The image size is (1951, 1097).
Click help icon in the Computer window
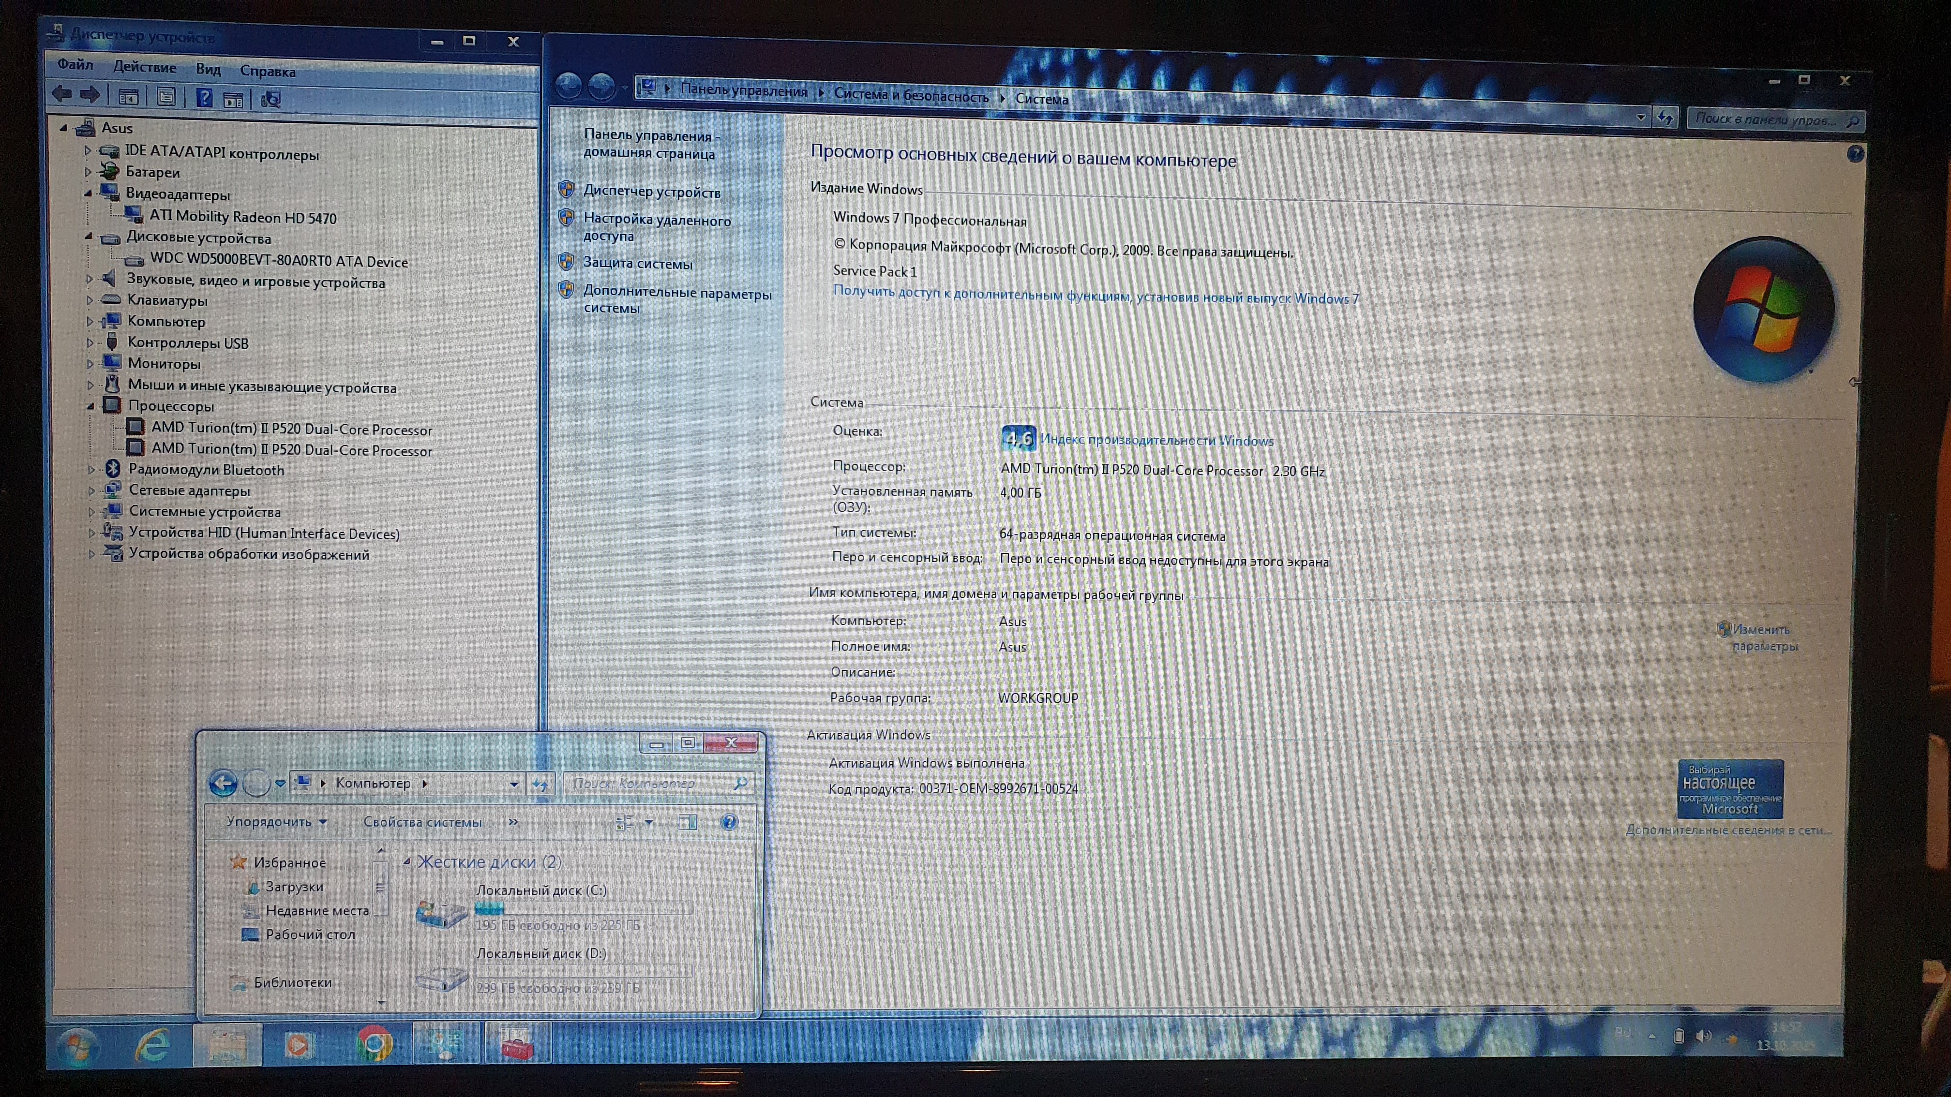(x=729, y=822)
